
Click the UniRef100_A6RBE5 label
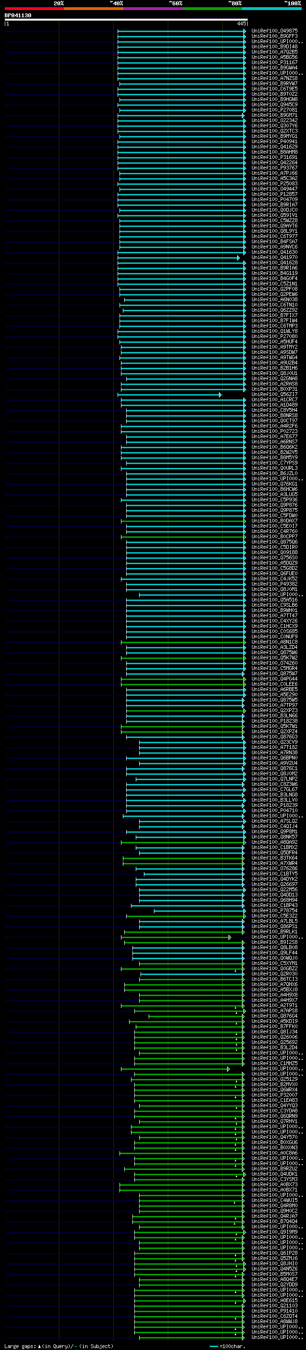pyautogui.click(x=274, y=689)
